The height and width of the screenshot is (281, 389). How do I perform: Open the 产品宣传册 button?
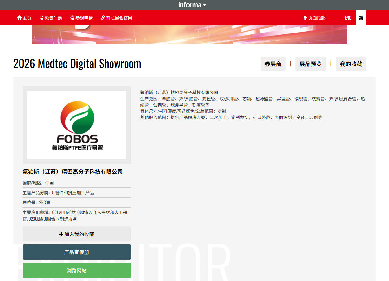coord(77,252)
